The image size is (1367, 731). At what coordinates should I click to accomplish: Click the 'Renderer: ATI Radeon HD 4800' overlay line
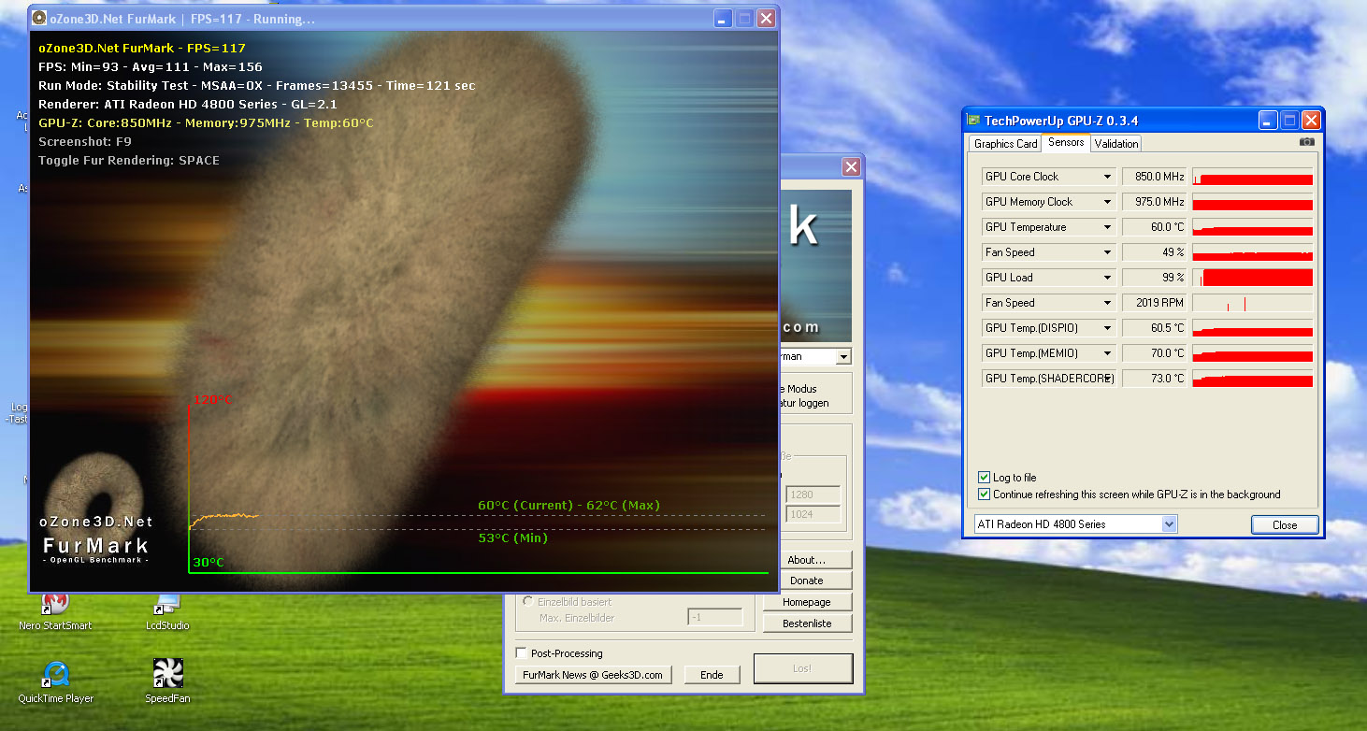coord(188,105)
